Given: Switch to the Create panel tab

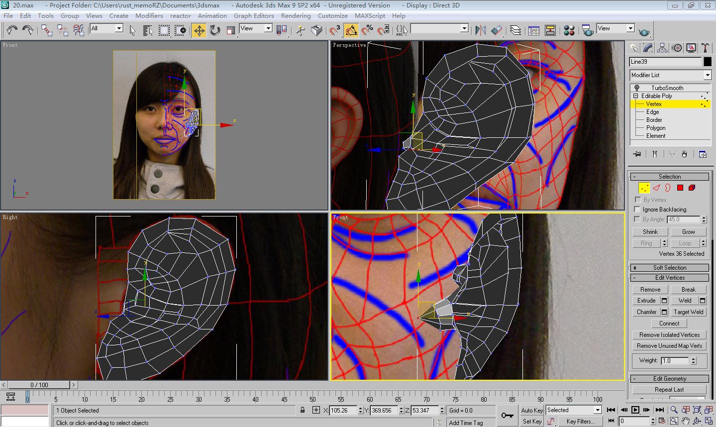Looking at the screenshot, I should pyautogui.click(x=633, y=48).
